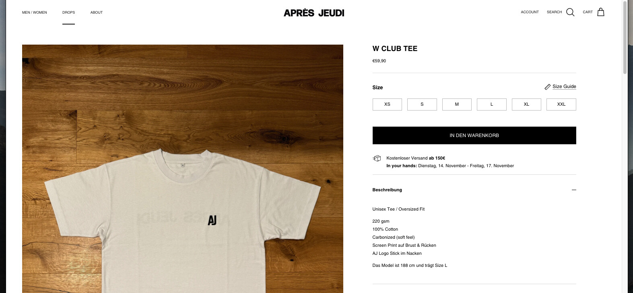Open search with magnifying glass icon
The width and height of the screenshot is (633, 293).
click(570, 12)
